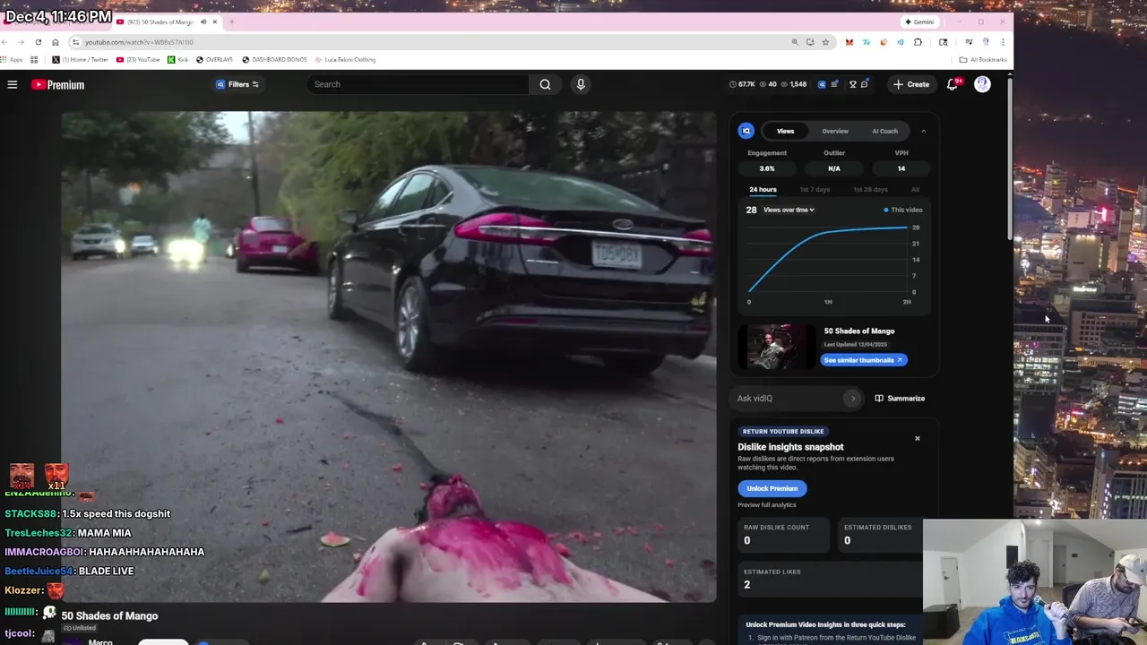Click the Outlier N/A value pill
The image size is (1147, 645).
pos(834,168)
